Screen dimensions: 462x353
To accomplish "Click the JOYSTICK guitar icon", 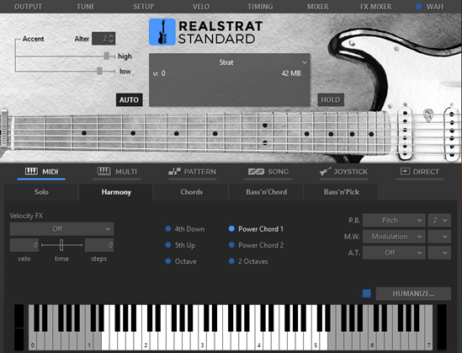I will click(x=326, y=172).
